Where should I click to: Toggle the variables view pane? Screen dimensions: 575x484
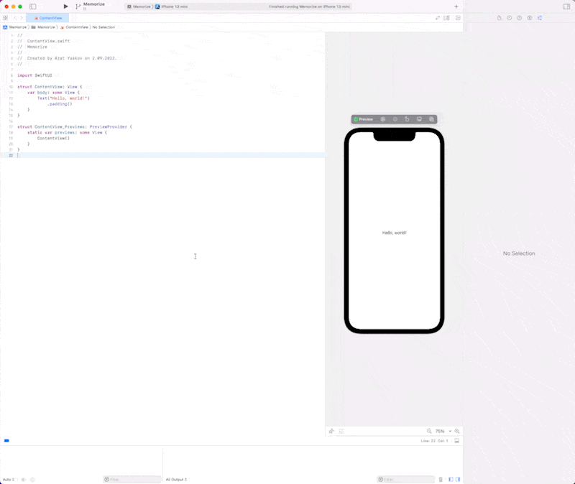point(451,479)
